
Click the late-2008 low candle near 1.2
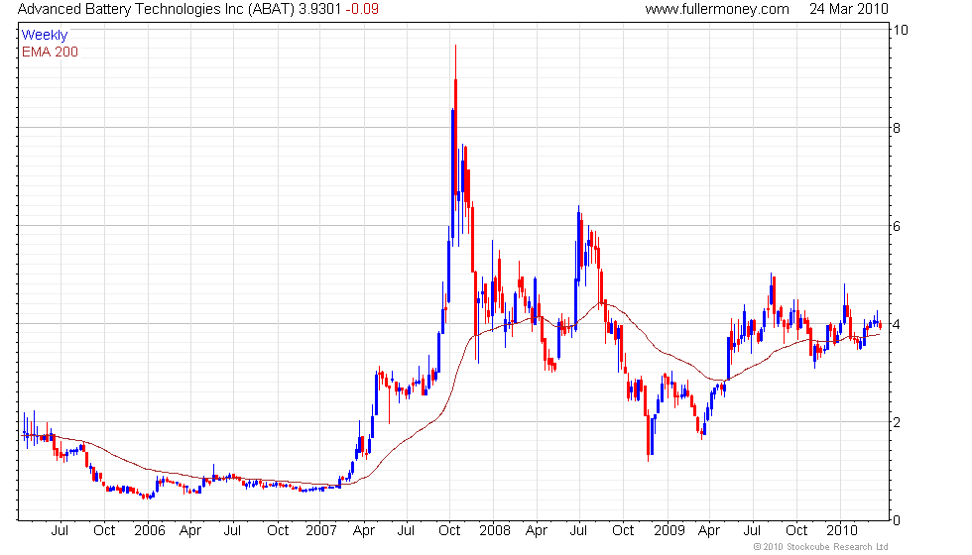click(x=649, y=434)
